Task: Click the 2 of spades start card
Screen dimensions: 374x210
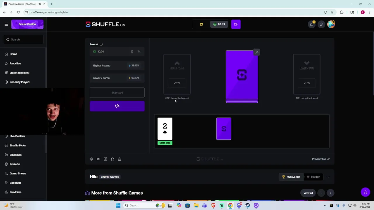Action: [165, 129]
